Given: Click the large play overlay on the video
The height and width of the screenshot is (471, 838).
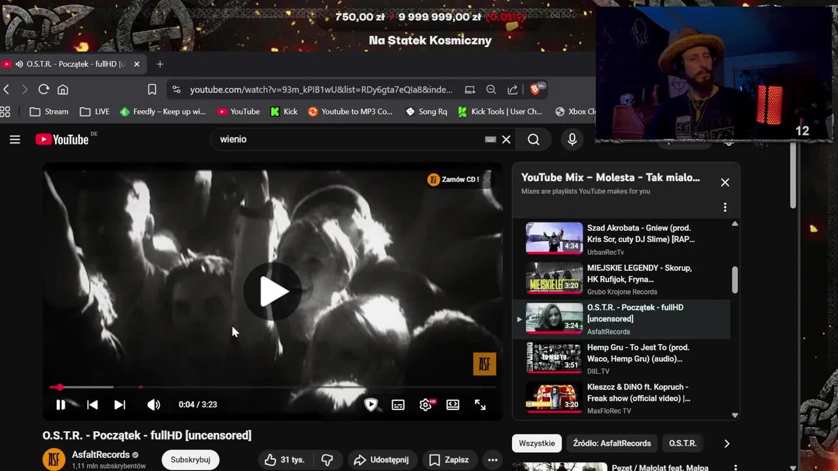Looking at the screenshot, I should click(x=273, y=292).
